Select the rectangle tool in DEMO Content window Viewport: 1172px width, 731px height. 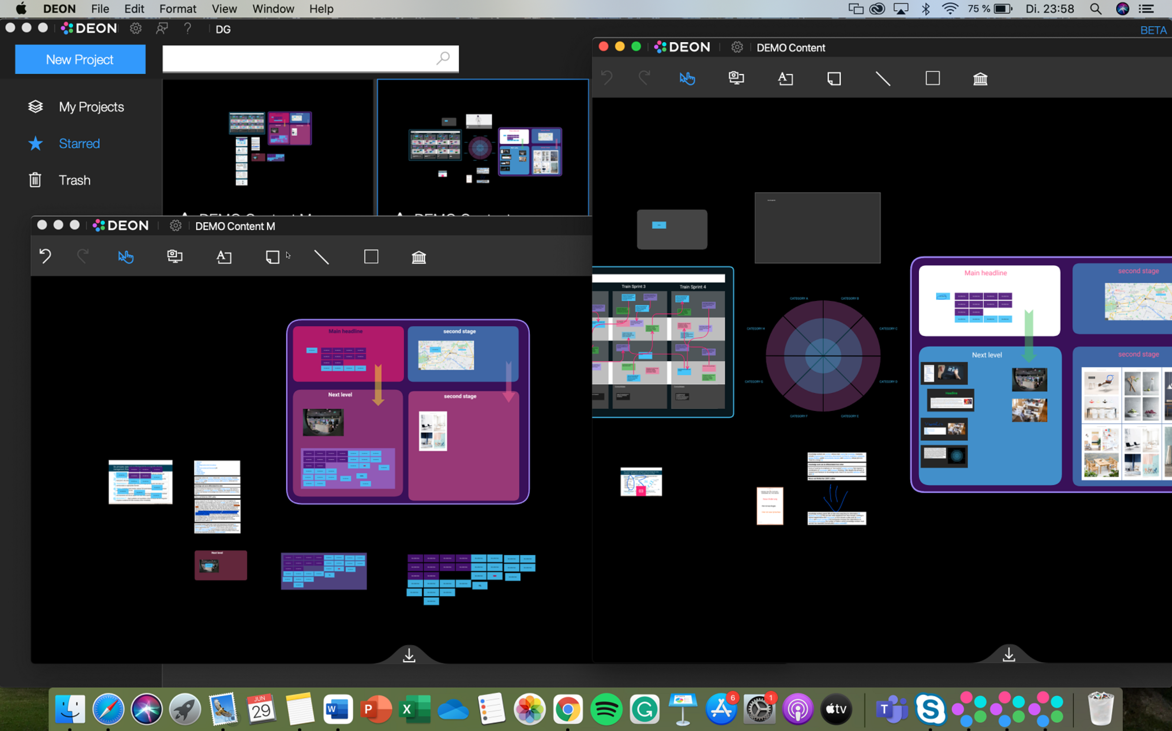[933, 78]
